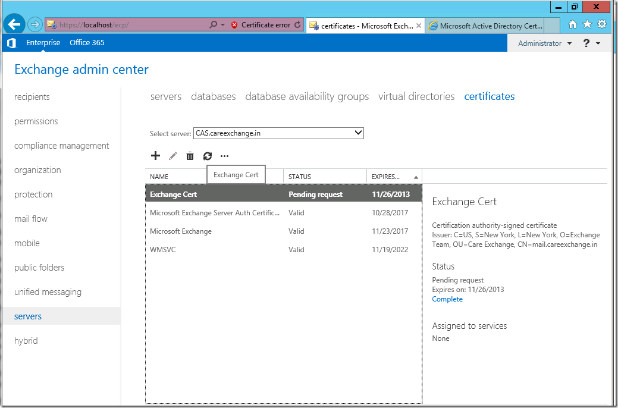Open the address bar dropdown arrow

(222, 25)
